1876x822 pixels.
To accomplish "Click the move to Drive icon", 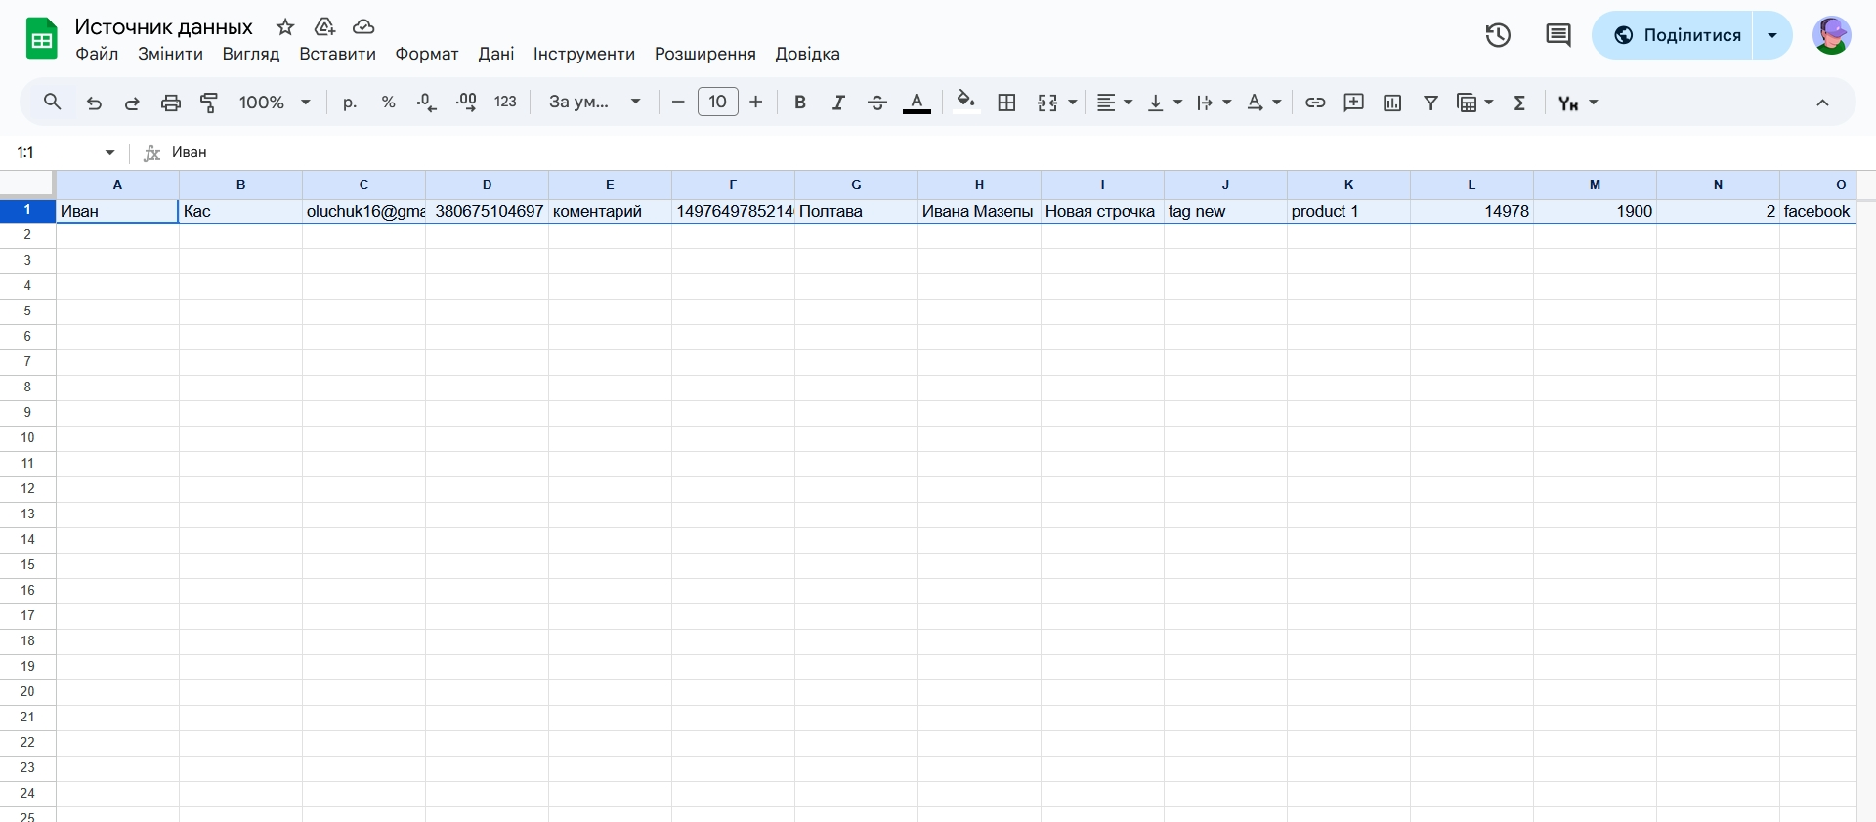I will coord(324,27).
